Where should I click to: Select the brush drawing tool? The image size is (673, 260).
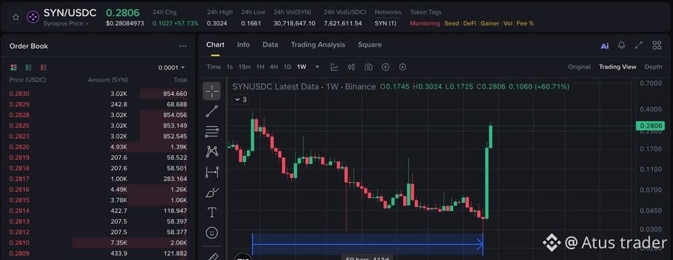[211, 192]
